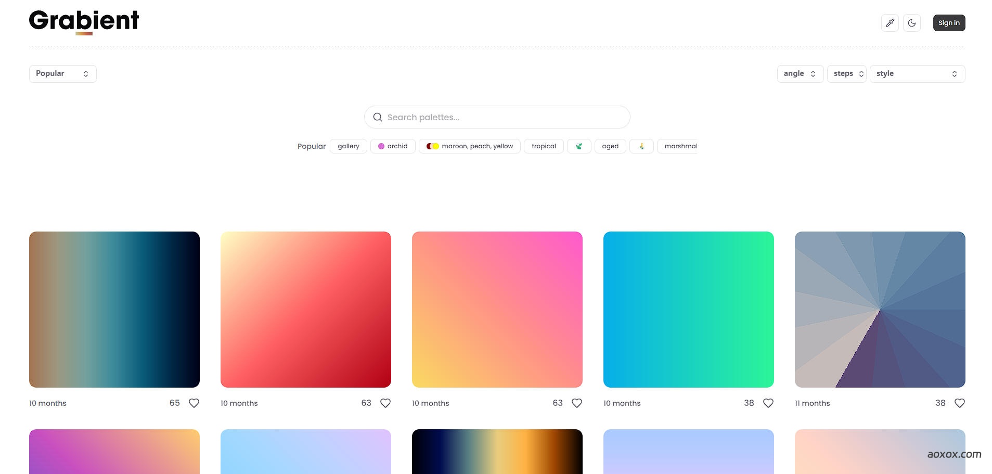Viewport: 992px width, 474px height.
Task: Open the eyedropper color picker tool
Action: click(890, 23)
